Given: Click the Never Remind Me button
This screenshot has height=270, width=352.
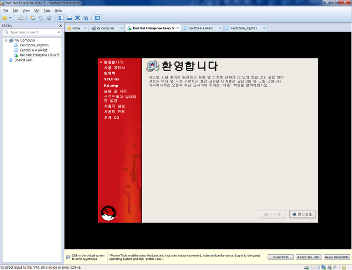Looking at the screenshot, I should coord(337,257).
